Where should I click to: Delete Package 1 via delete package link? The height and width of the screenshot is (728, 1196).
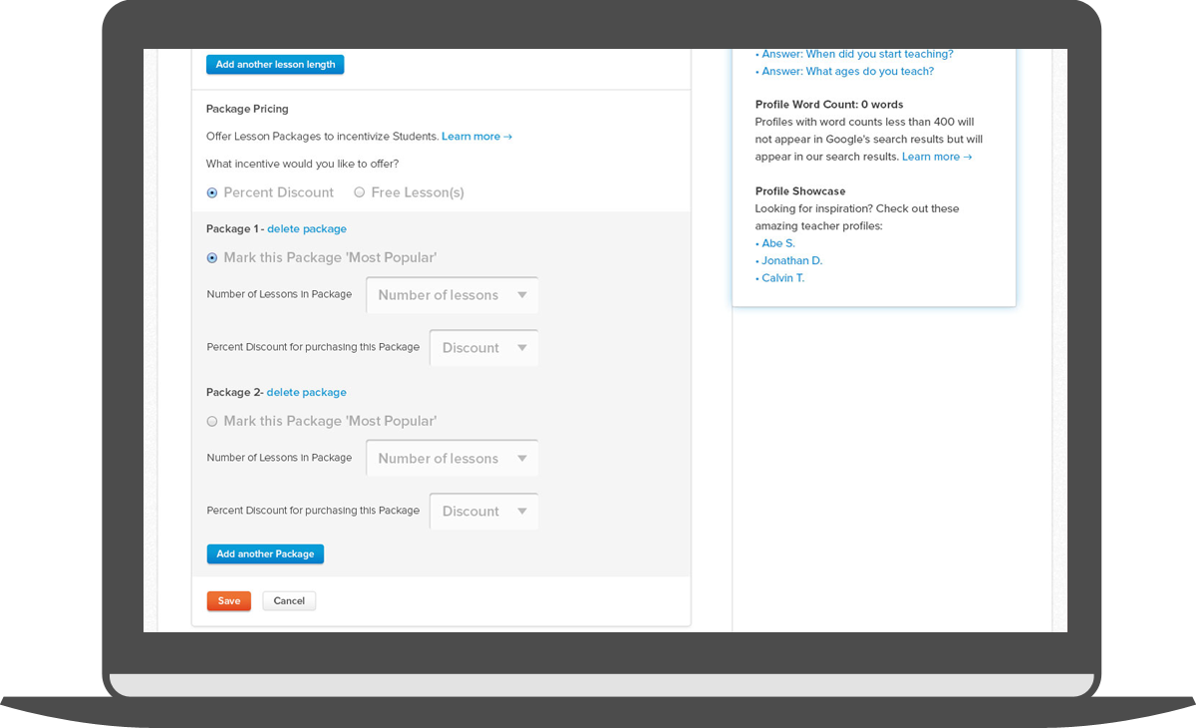307,229
